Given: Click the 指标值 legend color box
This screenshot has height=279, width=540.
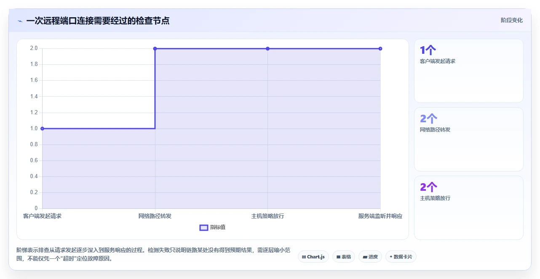Looking at the screenshot, I should pos(204,227).
